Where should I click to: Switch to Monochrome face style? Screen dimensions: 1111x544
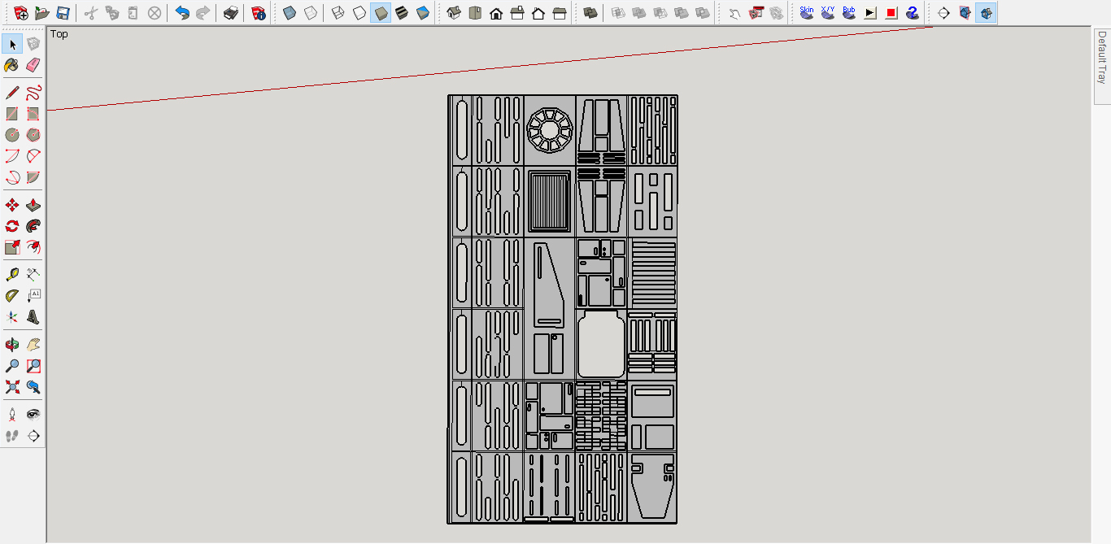pyautogui.click(x=423, y=13)
